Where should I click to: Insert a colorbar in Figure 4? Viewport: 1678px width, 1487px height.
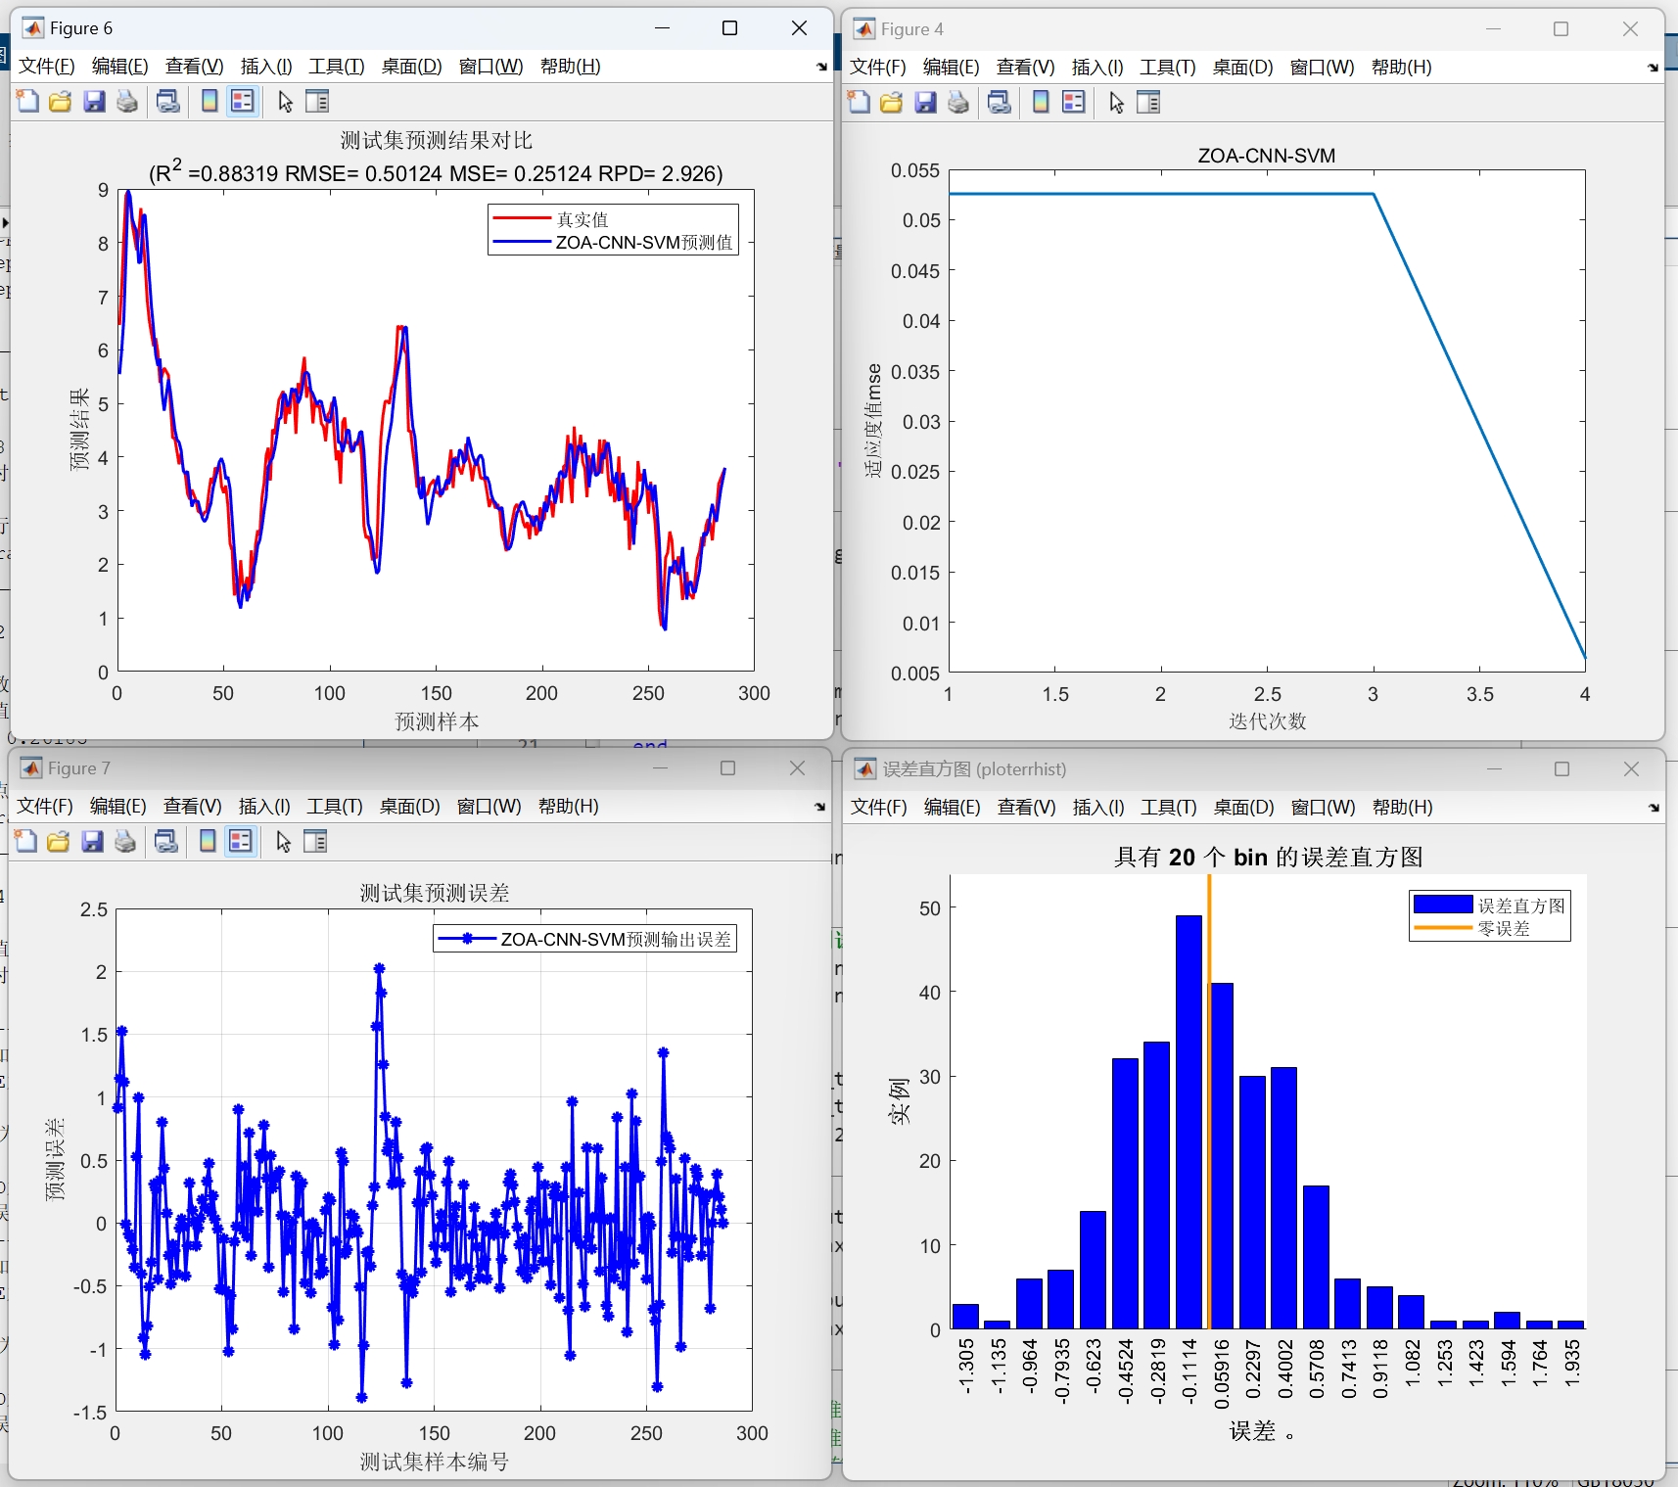(1040, 101)
